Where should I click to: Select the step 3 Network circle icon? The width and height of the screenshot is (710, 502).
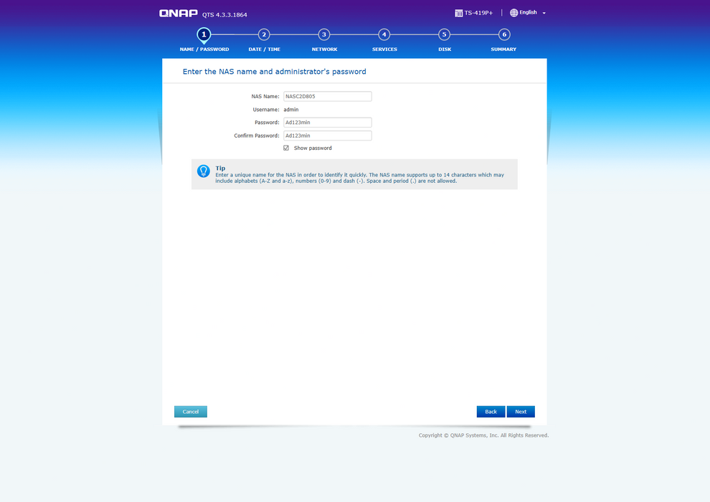[324, 34]
